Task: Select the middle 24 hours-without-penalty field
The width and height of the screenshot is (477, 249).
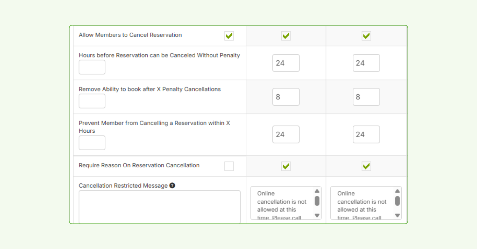Action: coord(286,63)
